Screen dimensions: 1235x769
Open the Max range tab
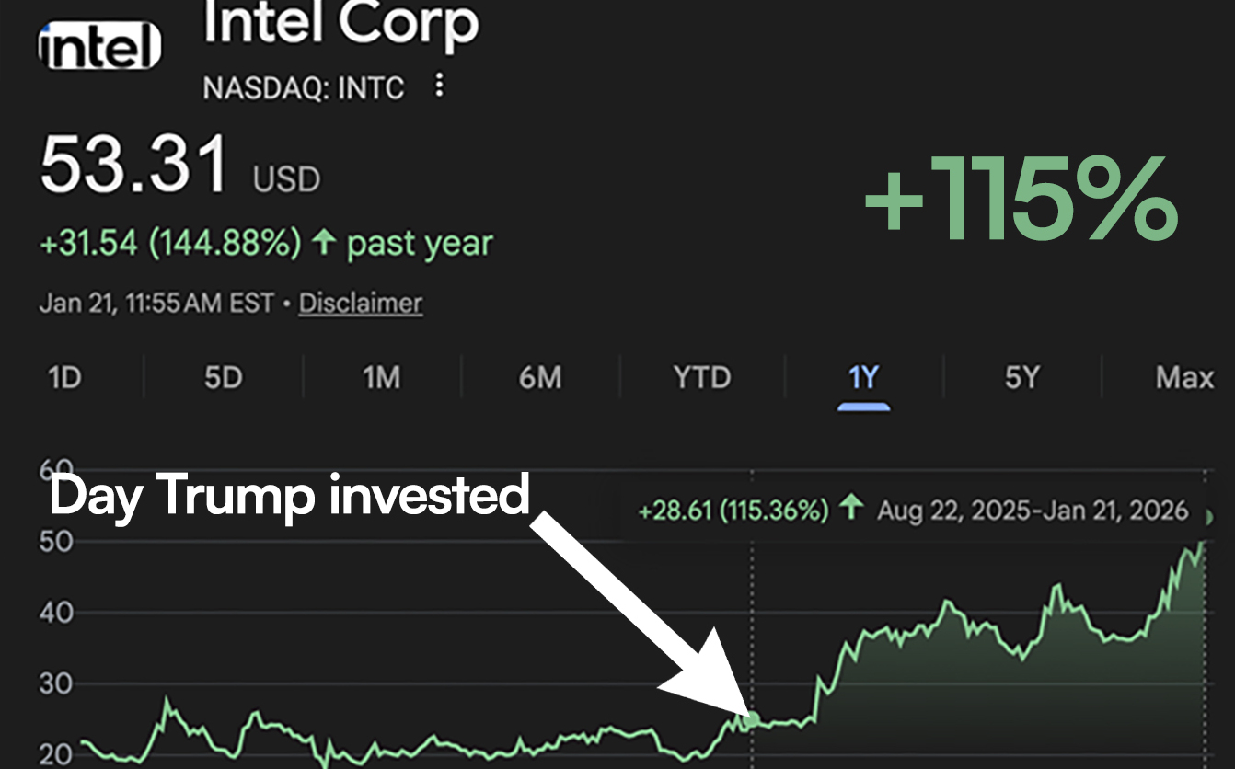(x=1184, y=377)
